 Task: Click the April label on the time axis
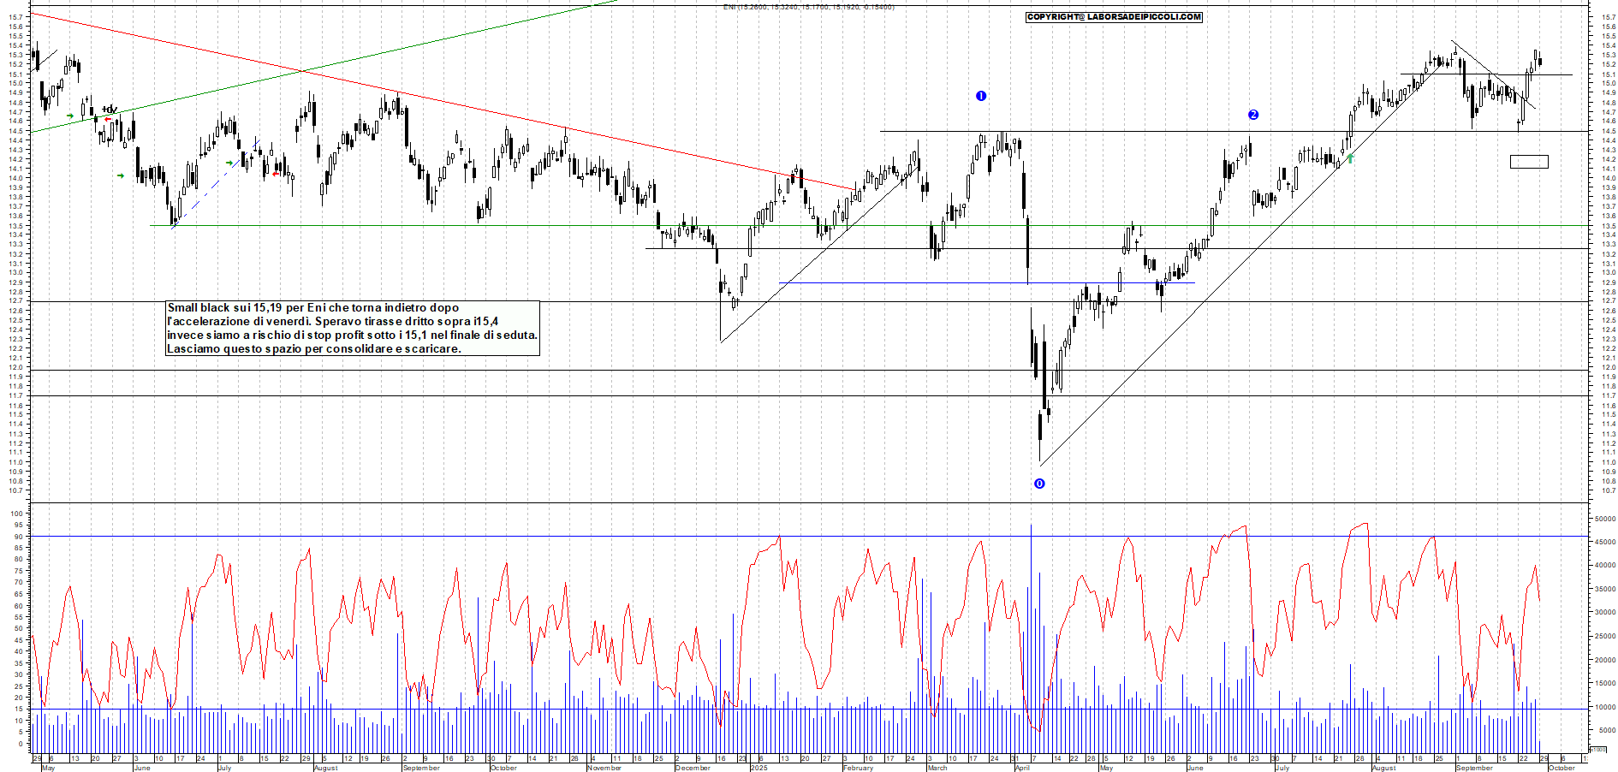coord(1022,768)
